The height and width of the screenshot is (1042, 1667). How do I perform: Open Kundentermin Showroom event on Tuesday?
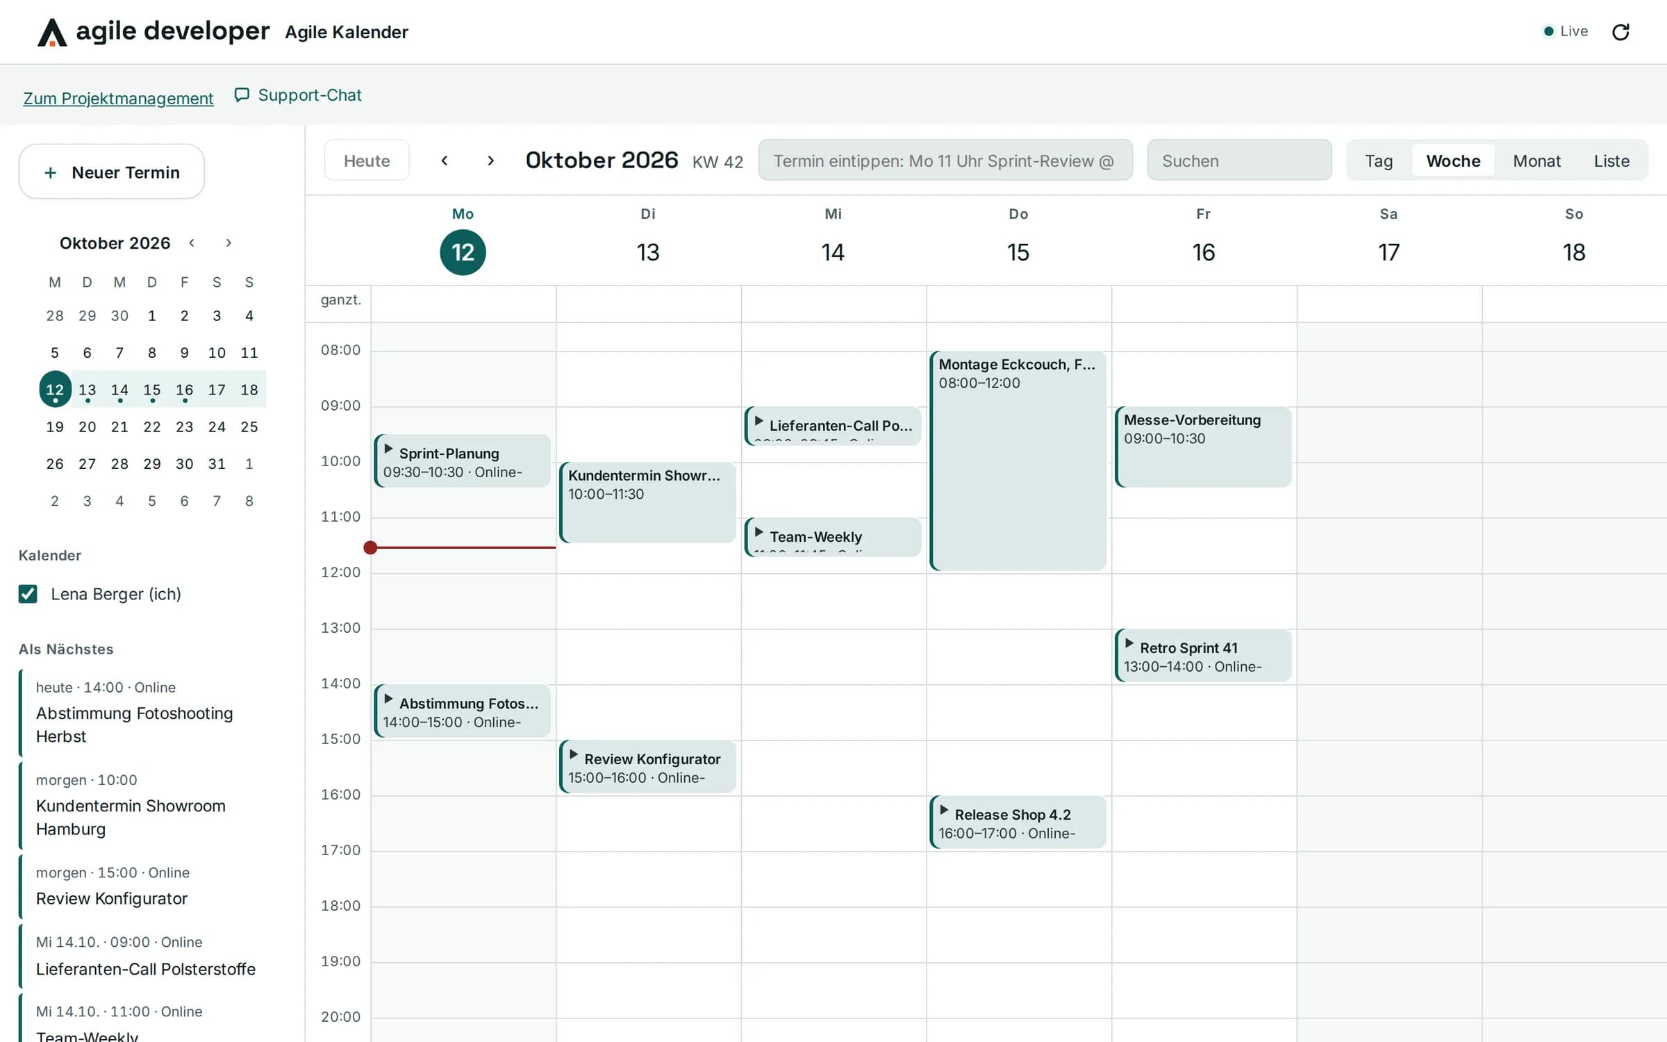click(x=648, y=502)
